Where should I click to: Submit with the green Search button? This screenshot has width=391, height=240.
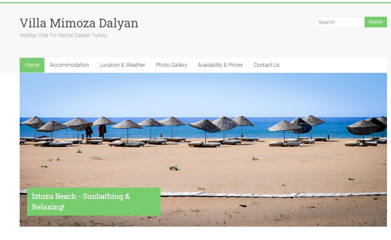tap(376, 22)
